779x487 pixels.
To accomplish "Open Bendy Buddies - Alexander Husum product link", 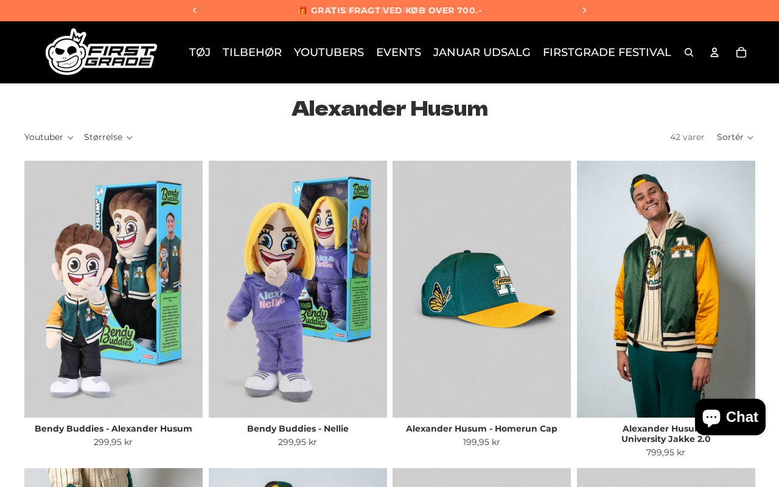I will click(x=113, y=429).
